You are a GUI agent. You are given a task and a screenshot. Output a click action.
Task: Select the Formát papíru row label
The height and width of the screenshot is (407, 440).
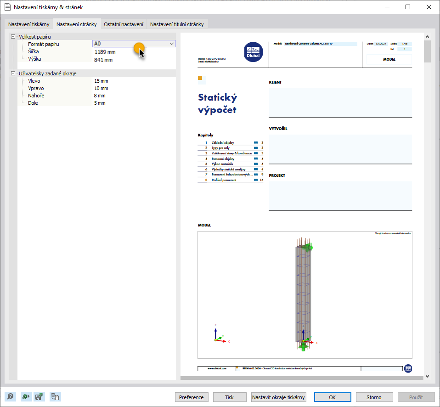44,44
